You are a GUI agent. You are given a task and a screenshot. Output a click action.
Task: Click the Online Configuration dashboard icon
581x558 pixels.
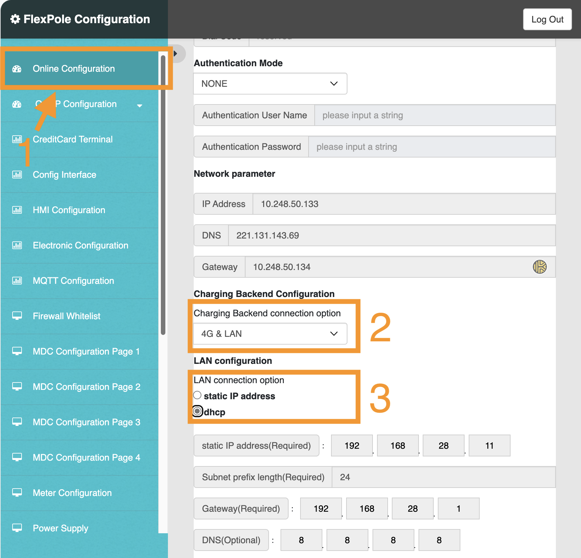click(x=17, y=69)
